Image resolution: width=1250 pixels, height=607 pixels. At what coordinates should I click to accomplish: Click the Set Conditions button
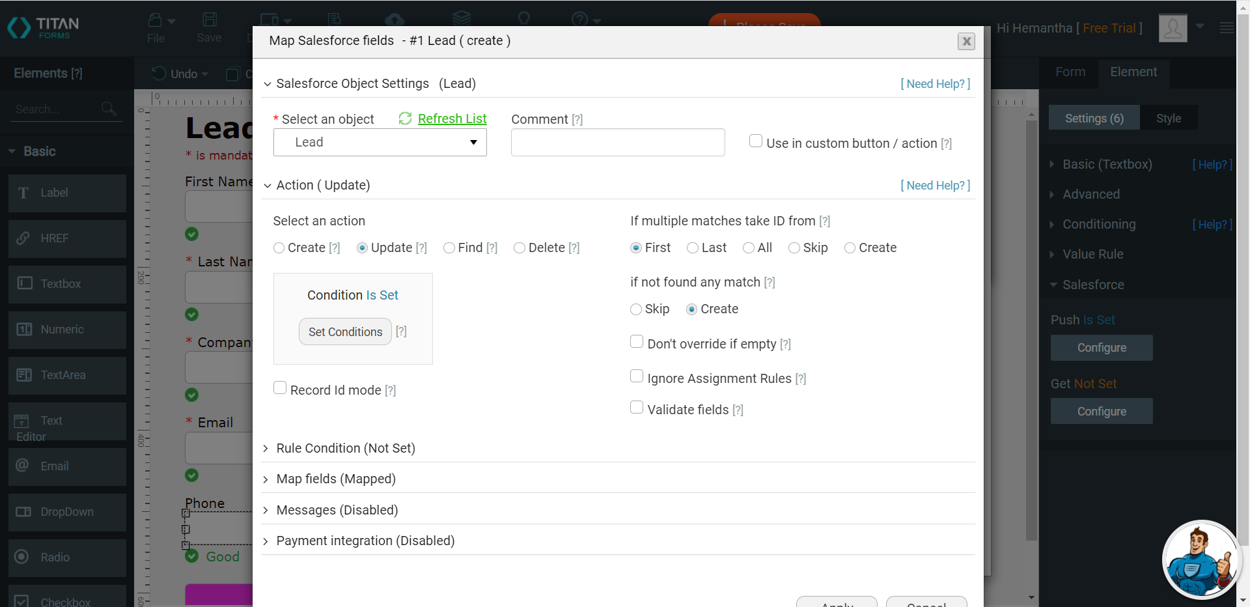click(345, 332)
